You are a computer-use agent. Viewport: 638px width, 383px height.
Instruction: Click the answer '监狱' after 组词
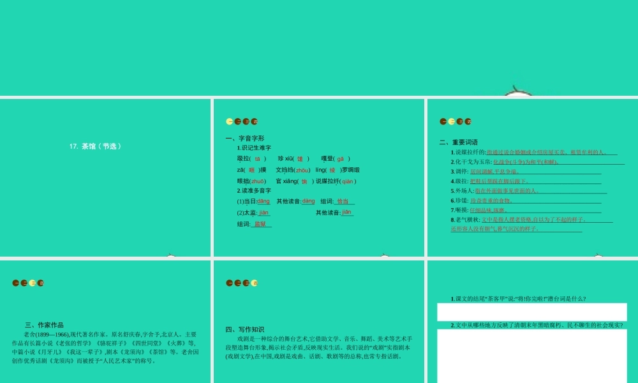pos(260,224)
